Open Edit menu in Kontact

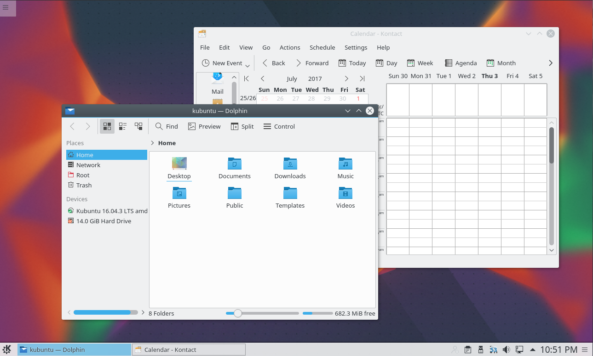pos(225,47)
